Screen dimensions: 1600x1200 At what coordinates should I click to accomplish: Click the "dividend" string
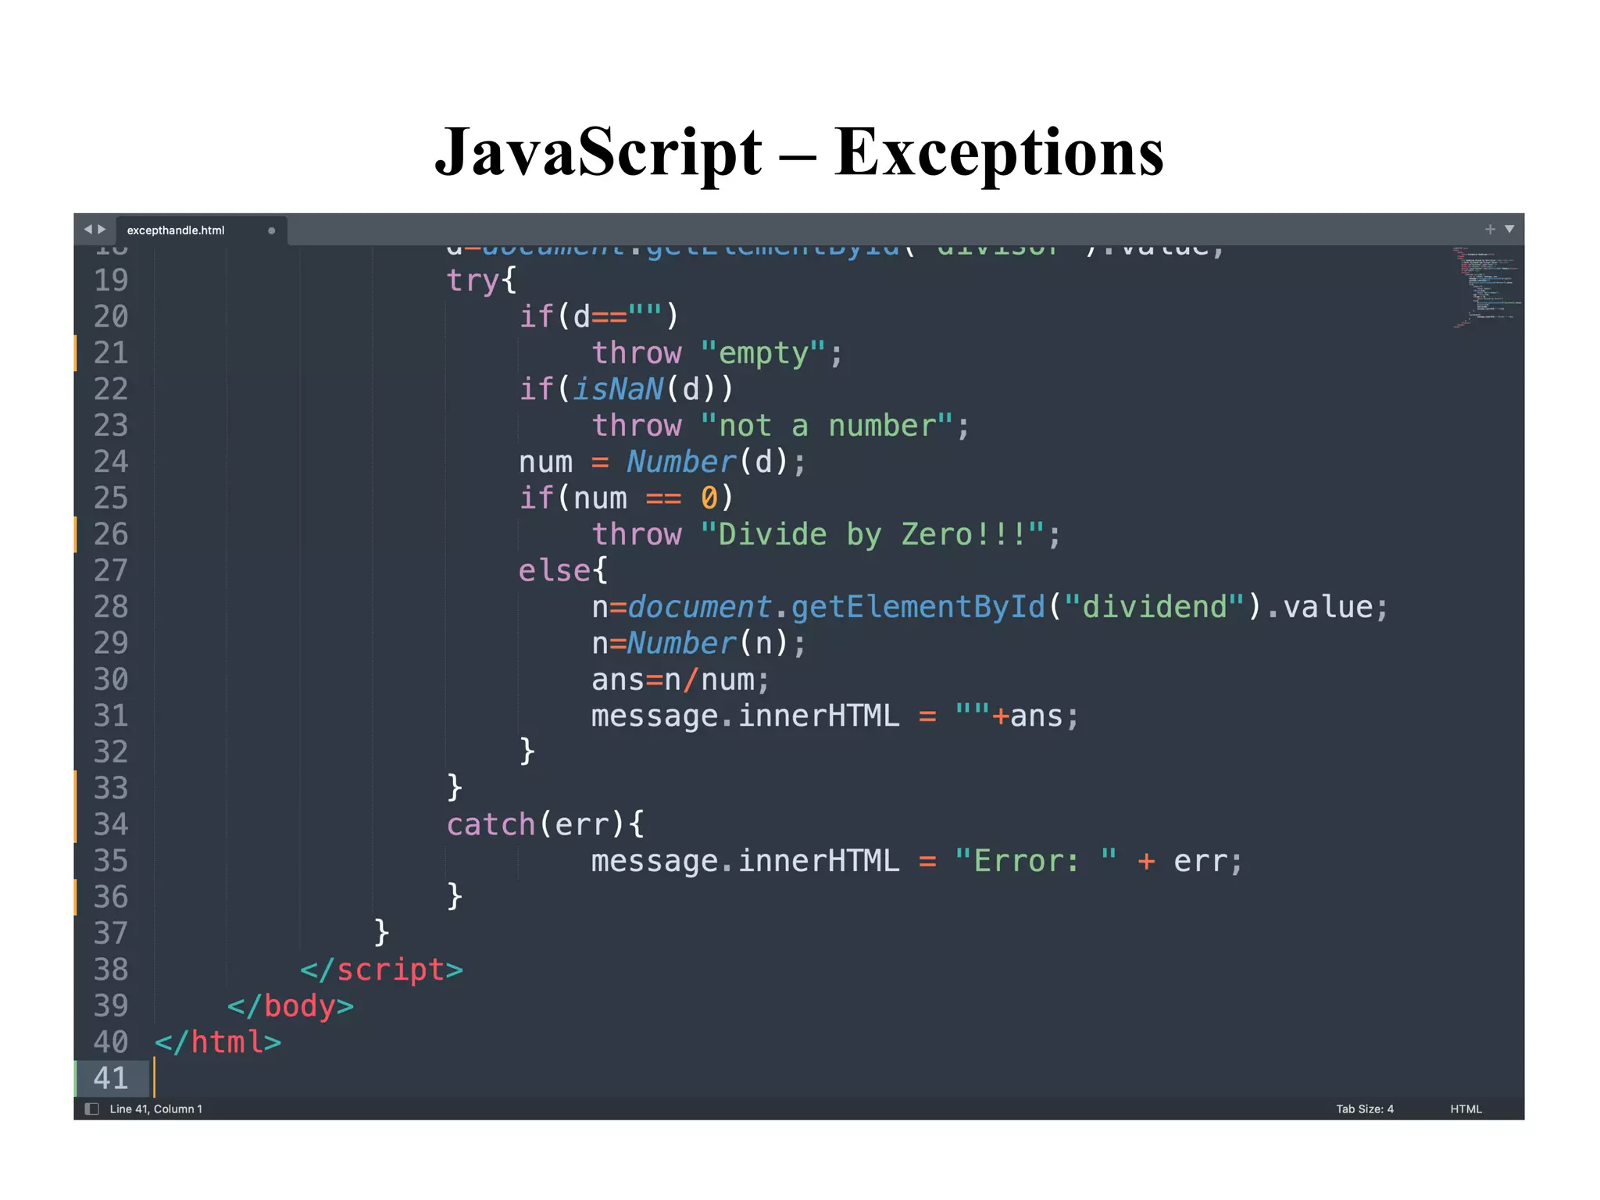click(x=1154, y=607)
